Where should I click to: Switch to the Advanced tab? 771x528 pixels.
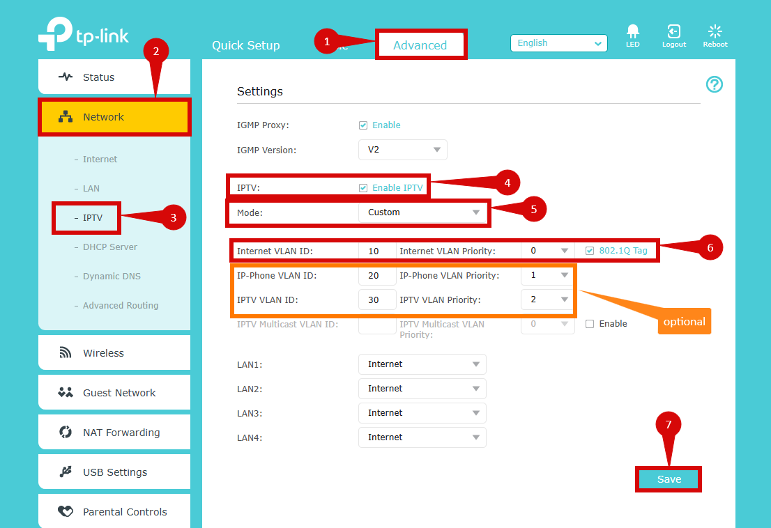tap(420, 45)
